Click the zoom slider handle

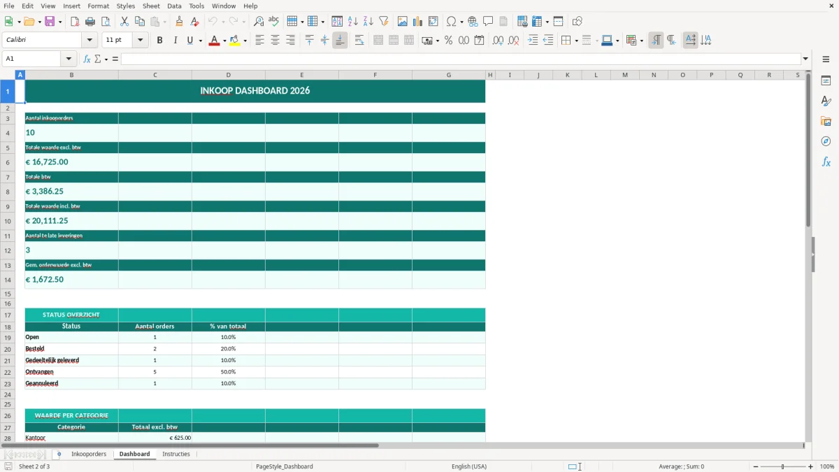coord(783,466)
